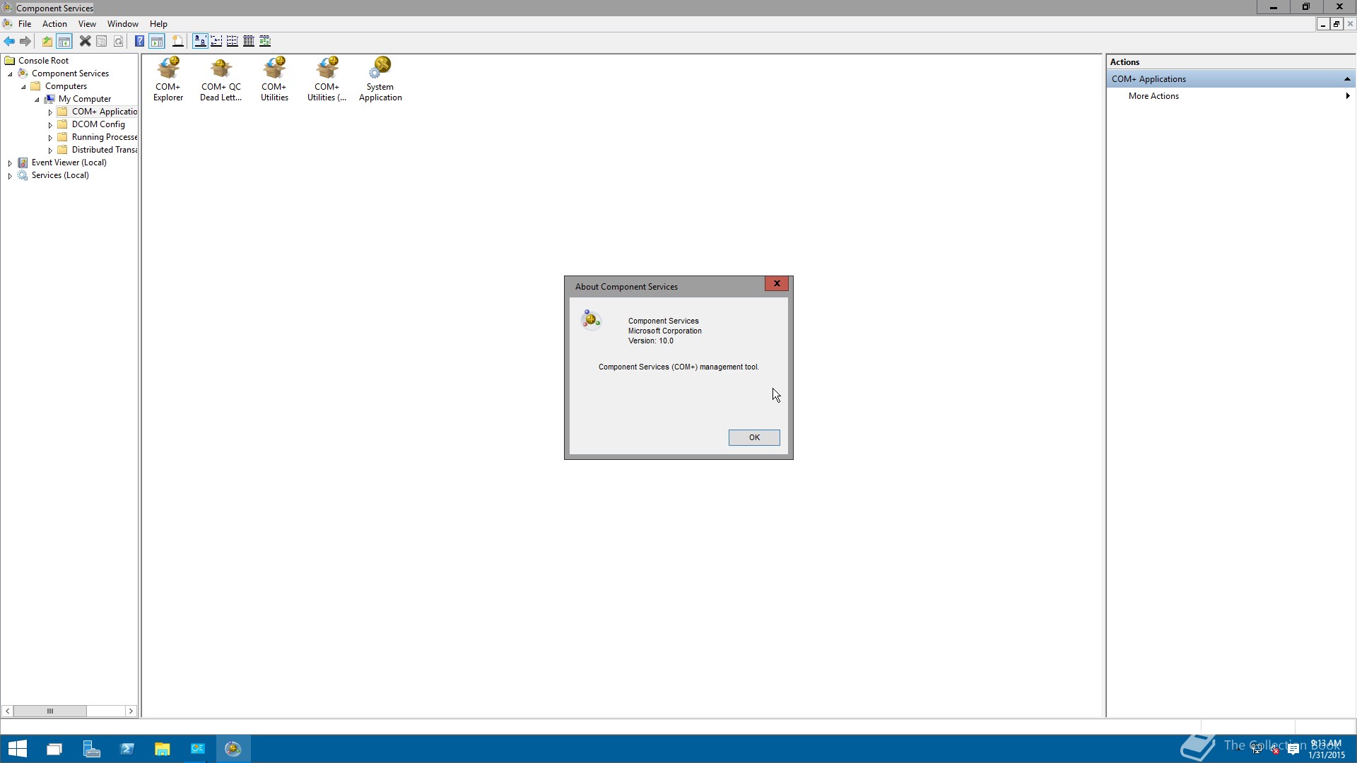Close the About Component Services dialog
The image size is (1357, 763).
coord(777,283)
